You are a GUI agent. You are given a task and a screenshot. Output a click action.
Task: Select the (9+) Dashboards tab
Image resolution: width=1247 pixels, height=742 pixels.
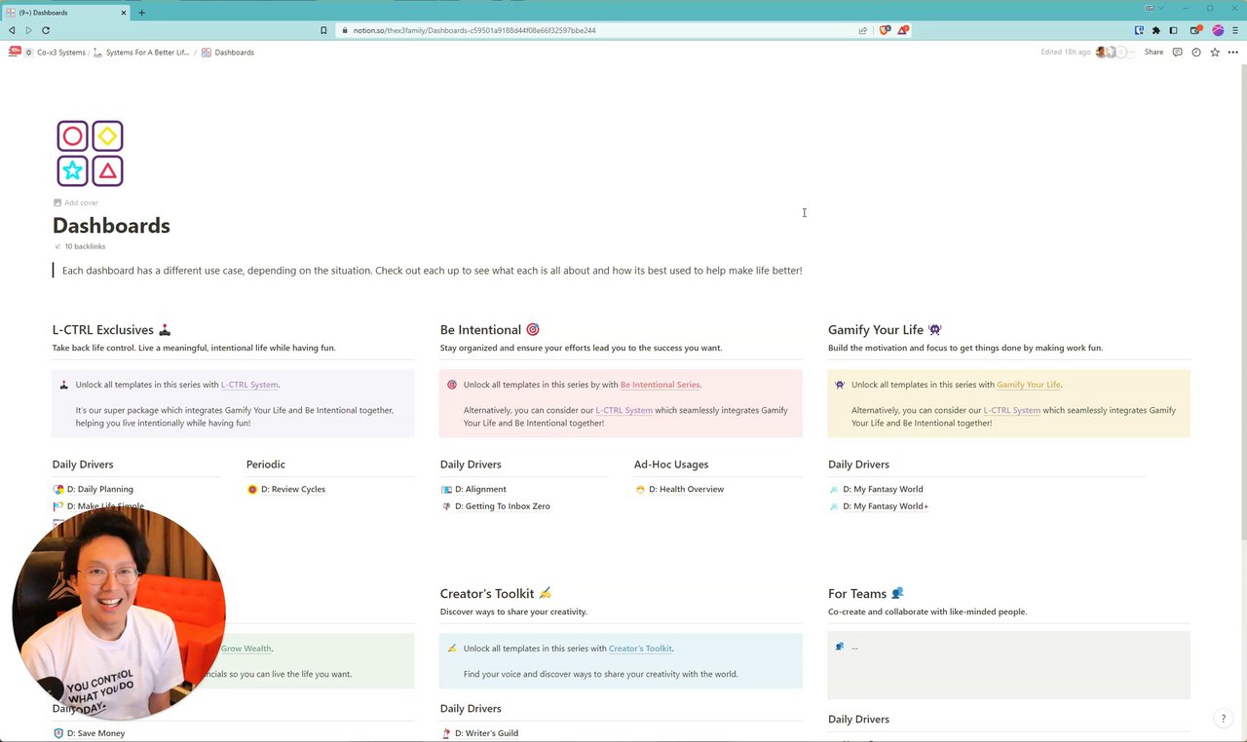66,13
